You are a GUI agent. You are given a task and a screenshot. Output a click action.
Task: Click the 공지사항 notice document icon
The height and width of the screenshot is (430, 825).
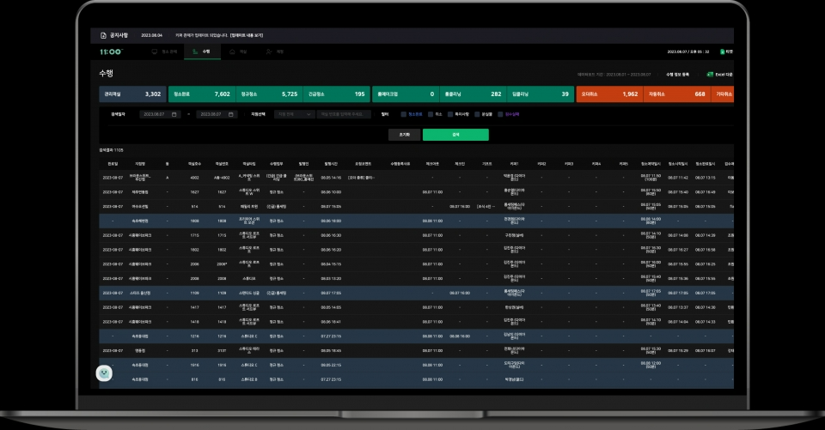104,35
